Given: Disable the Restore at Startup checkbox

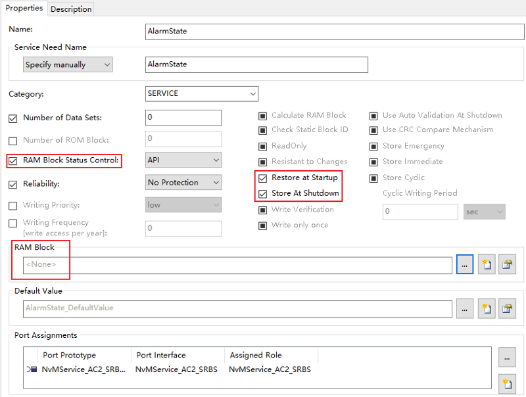Looking at the screenshot, I should click(x=263, y=178).
